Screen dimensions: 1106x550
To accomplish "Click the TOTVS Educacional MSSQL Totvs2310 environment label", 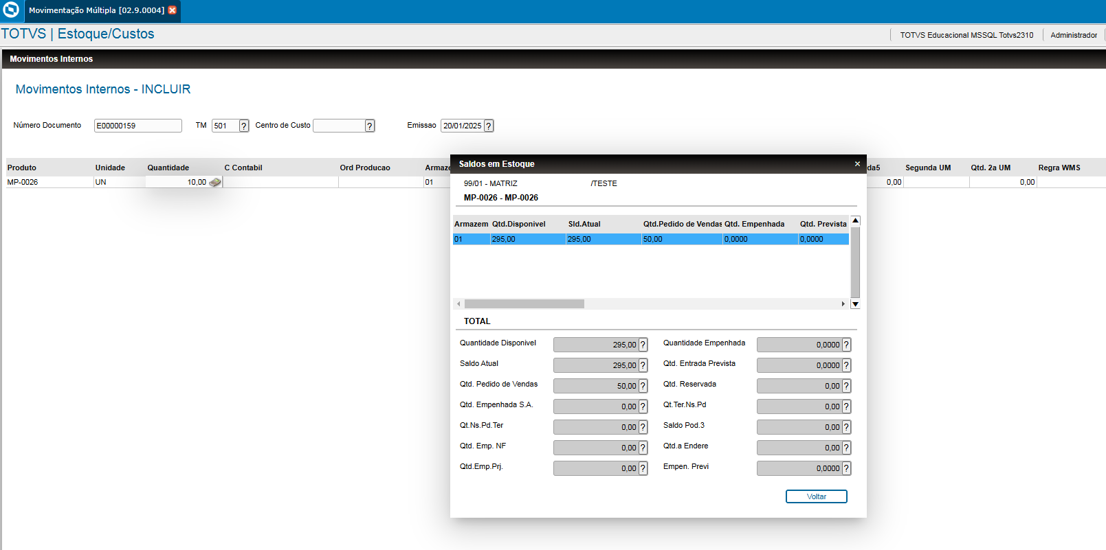I will (966, 35).
